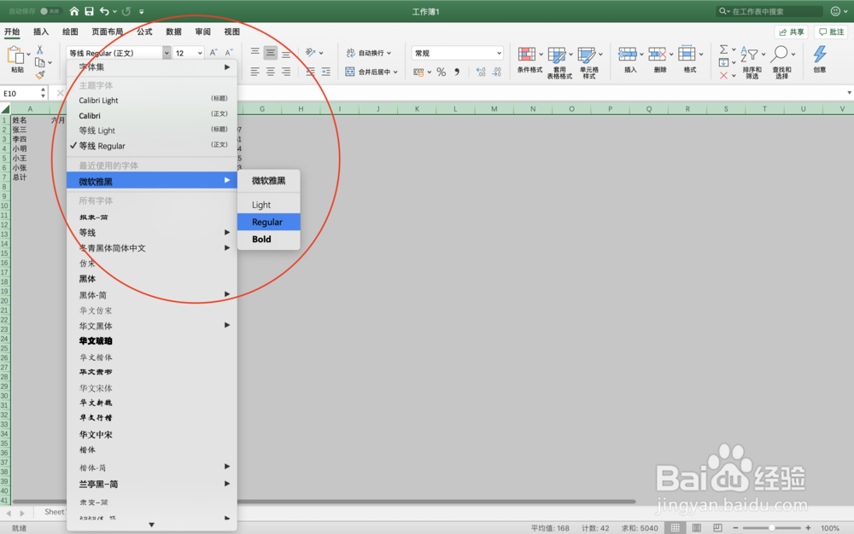
Task: Click the 粘贴 paste icon
Action: [15, 55]
